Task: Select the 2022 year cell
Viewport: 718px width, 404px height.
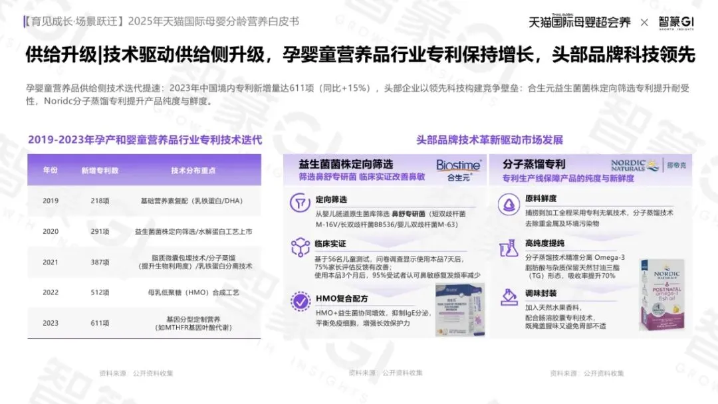Action: (51, 292)
